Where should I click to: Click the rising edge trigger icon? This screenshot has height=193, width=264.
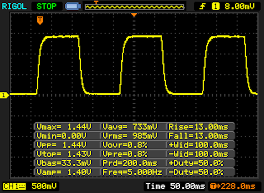click(203, 7)
